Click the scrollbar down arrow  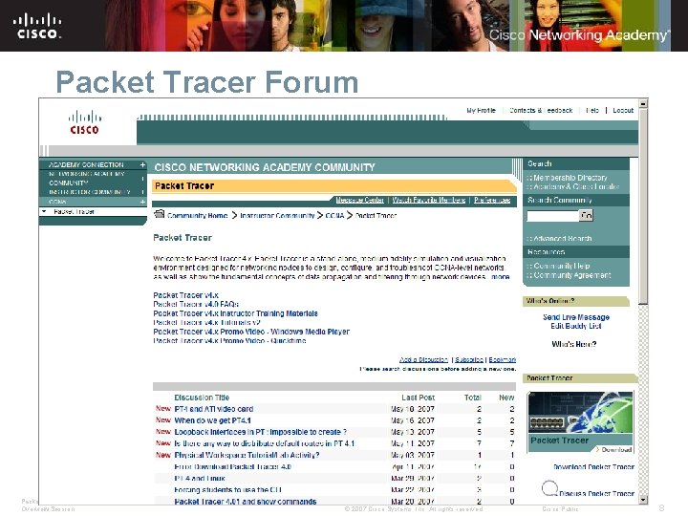tap(643, 500)
